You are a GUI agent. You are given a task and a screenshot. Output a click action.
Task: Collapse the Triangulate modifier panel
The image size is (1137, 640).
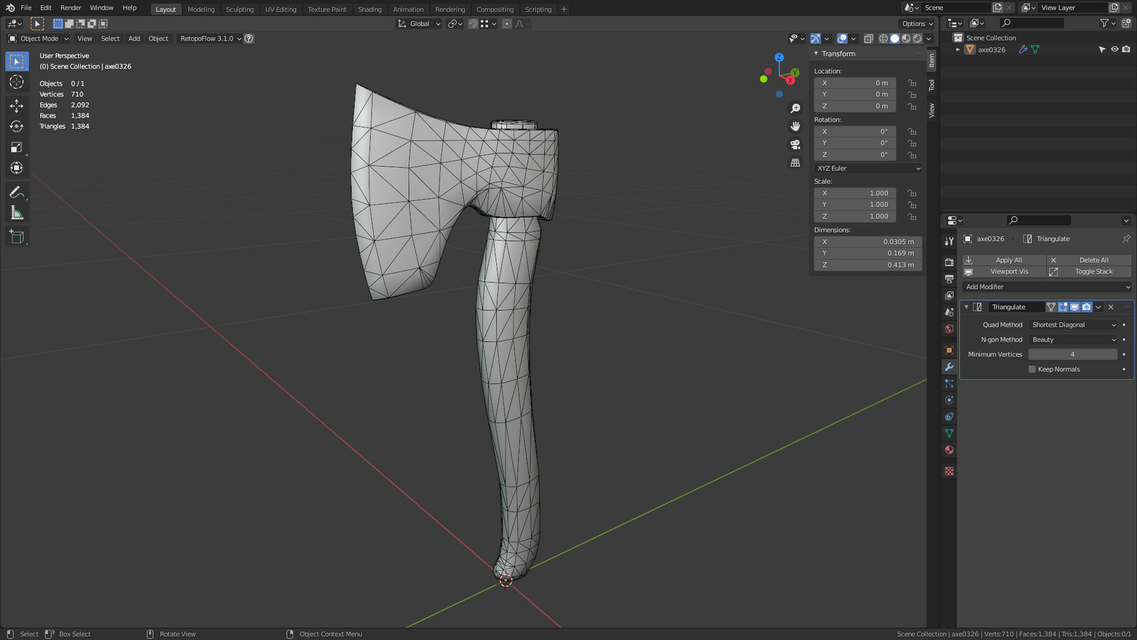(966, 307)
